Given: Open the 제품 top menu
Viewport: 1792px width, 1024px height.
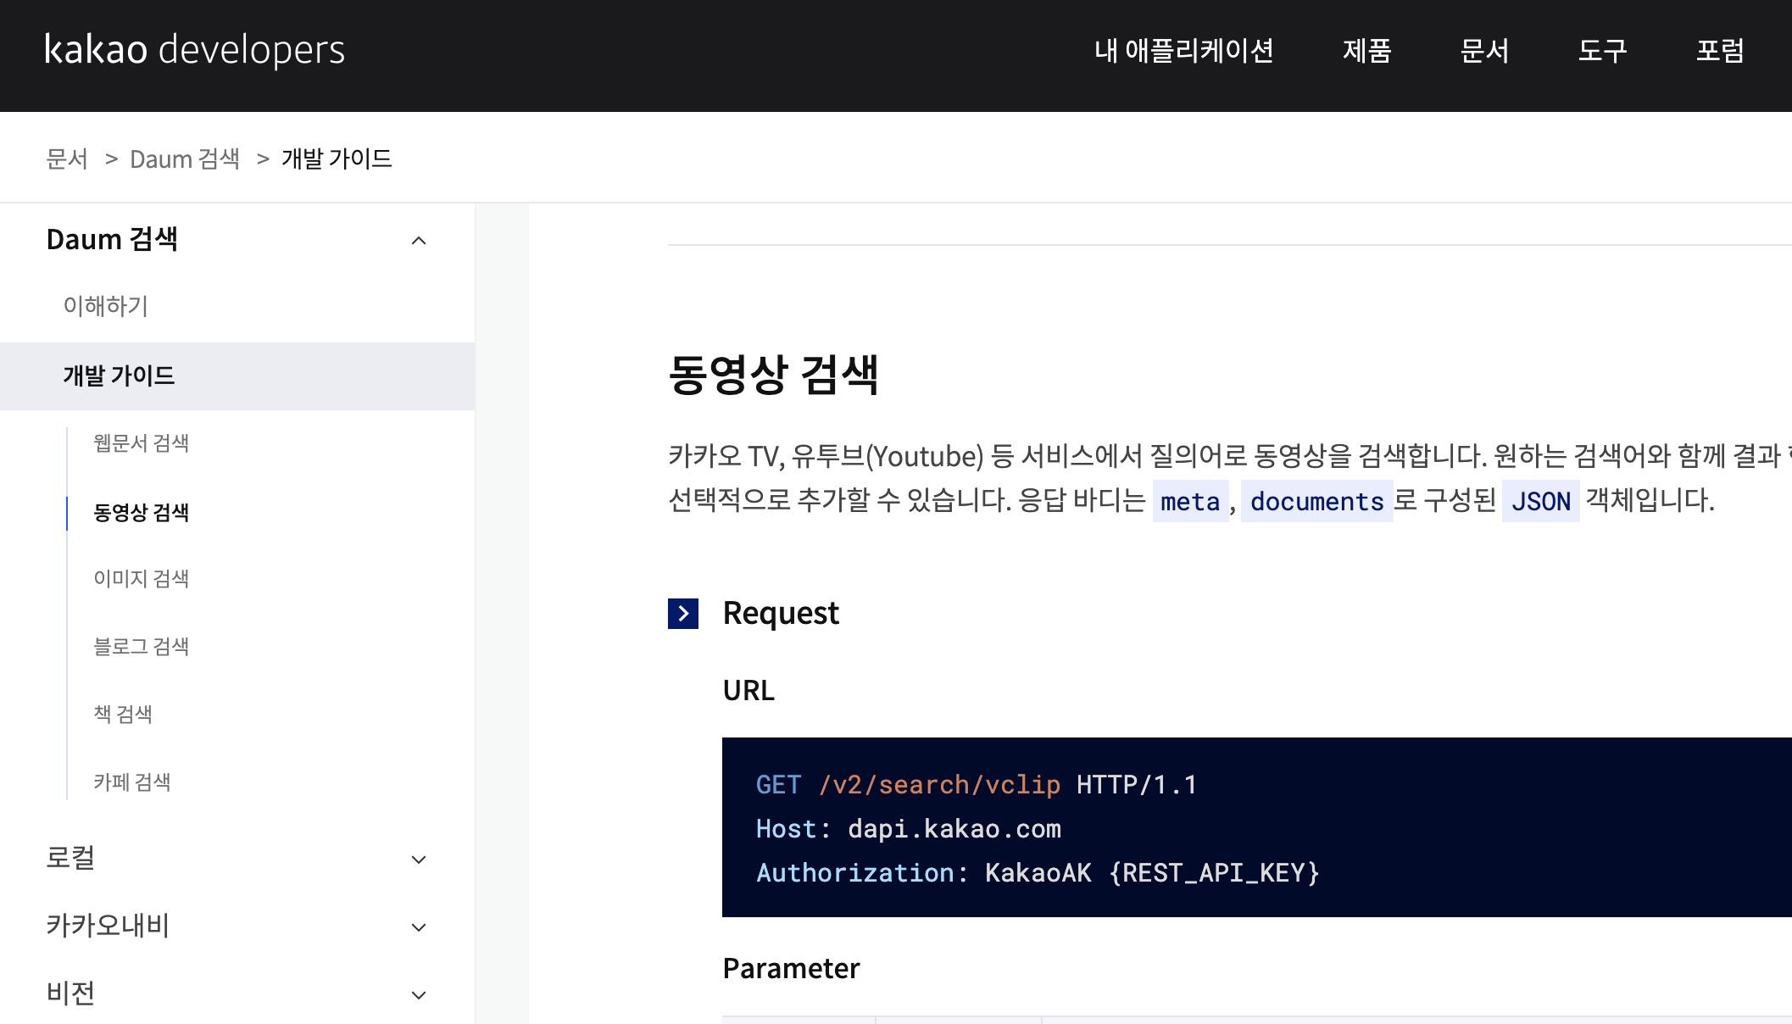Looking at the screenshot, I should [x=1366, y=51].
